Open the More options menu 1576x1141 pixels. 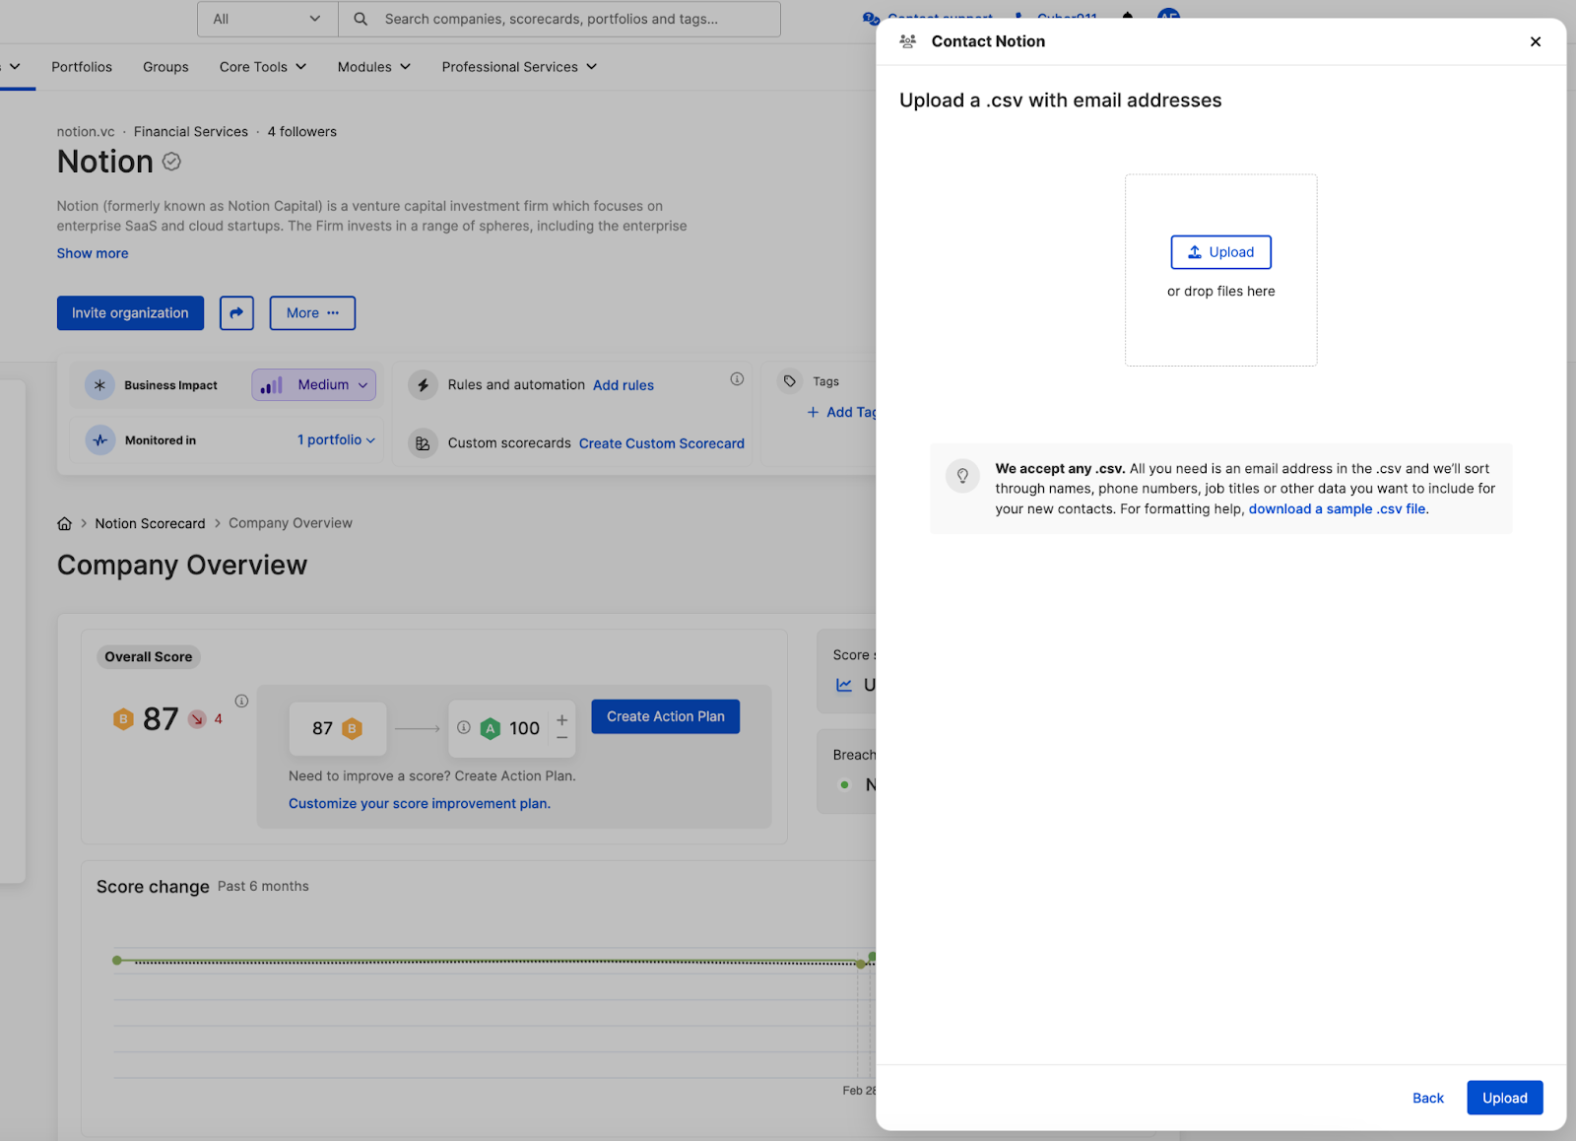(312, 313)
